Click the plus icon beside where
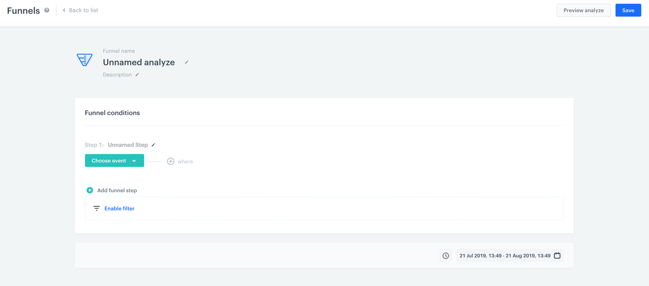 pos(171,161)
